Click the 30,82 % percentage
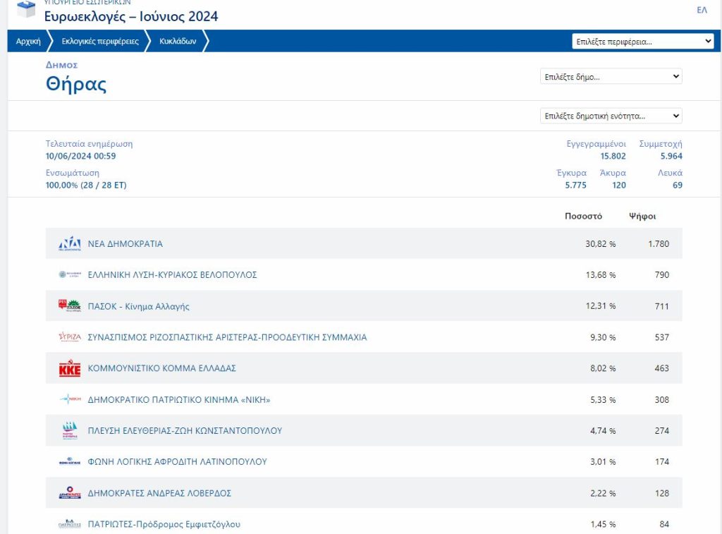722x534 pixels. tap(601, 244)
